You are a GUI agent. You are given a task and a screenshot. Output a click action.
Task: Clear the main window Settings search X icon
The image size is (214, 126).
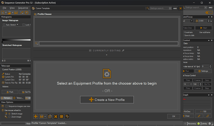point(205,8)
